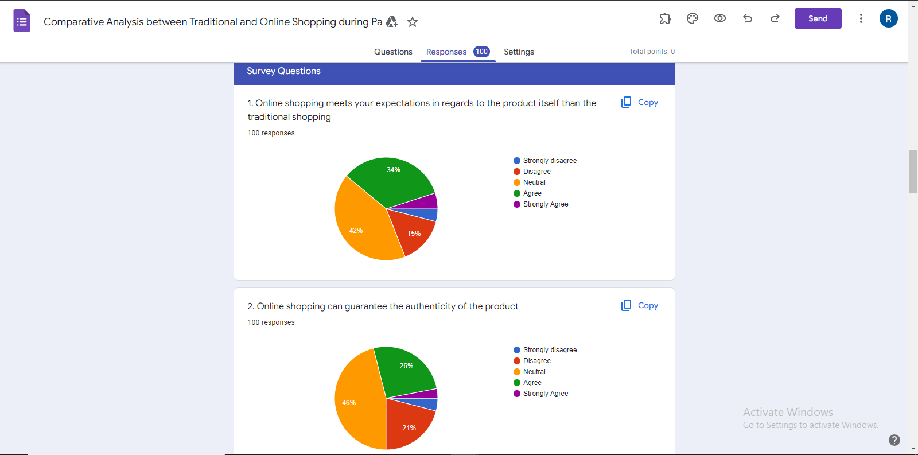Copy the chart for question 1
This screenshot has width=918, height=455.
point(640,102)
